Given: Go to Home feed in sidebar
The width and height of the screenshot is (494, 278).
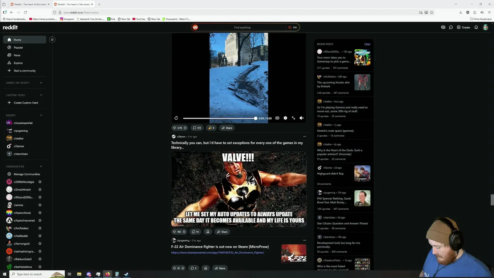Looking at the screenshot, I should pyautogui.click(x=25, y=40).
